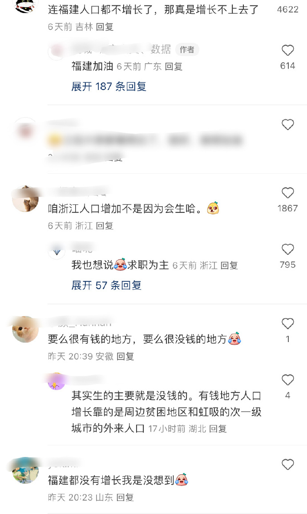Expand the 187 replies thread
Viewport: 307px width, 514px height.
(109, 86)
